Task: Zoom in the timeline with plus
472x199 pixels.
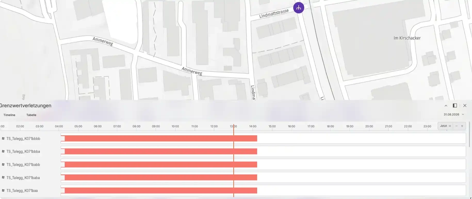Action: pyautogui.click(x=462, y=126)
